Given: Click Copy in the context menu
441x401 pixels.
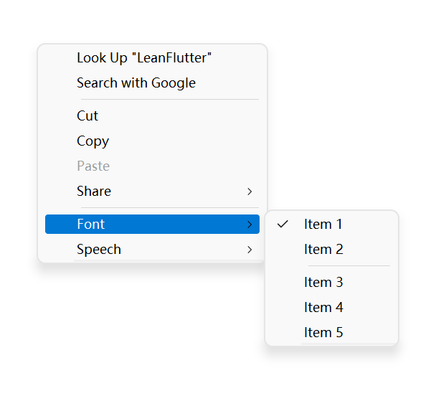Looking at the screenshot, I should pyautogui.click(x=93, y=141).
